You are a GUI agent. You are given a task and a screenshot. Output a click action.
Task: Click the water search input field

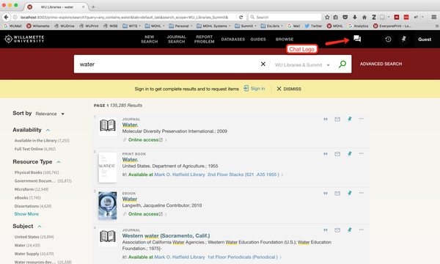(x=166, y=65)
